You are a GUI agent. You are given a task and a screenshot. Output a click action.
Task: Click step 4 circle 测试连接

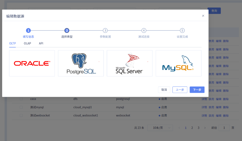144,30
